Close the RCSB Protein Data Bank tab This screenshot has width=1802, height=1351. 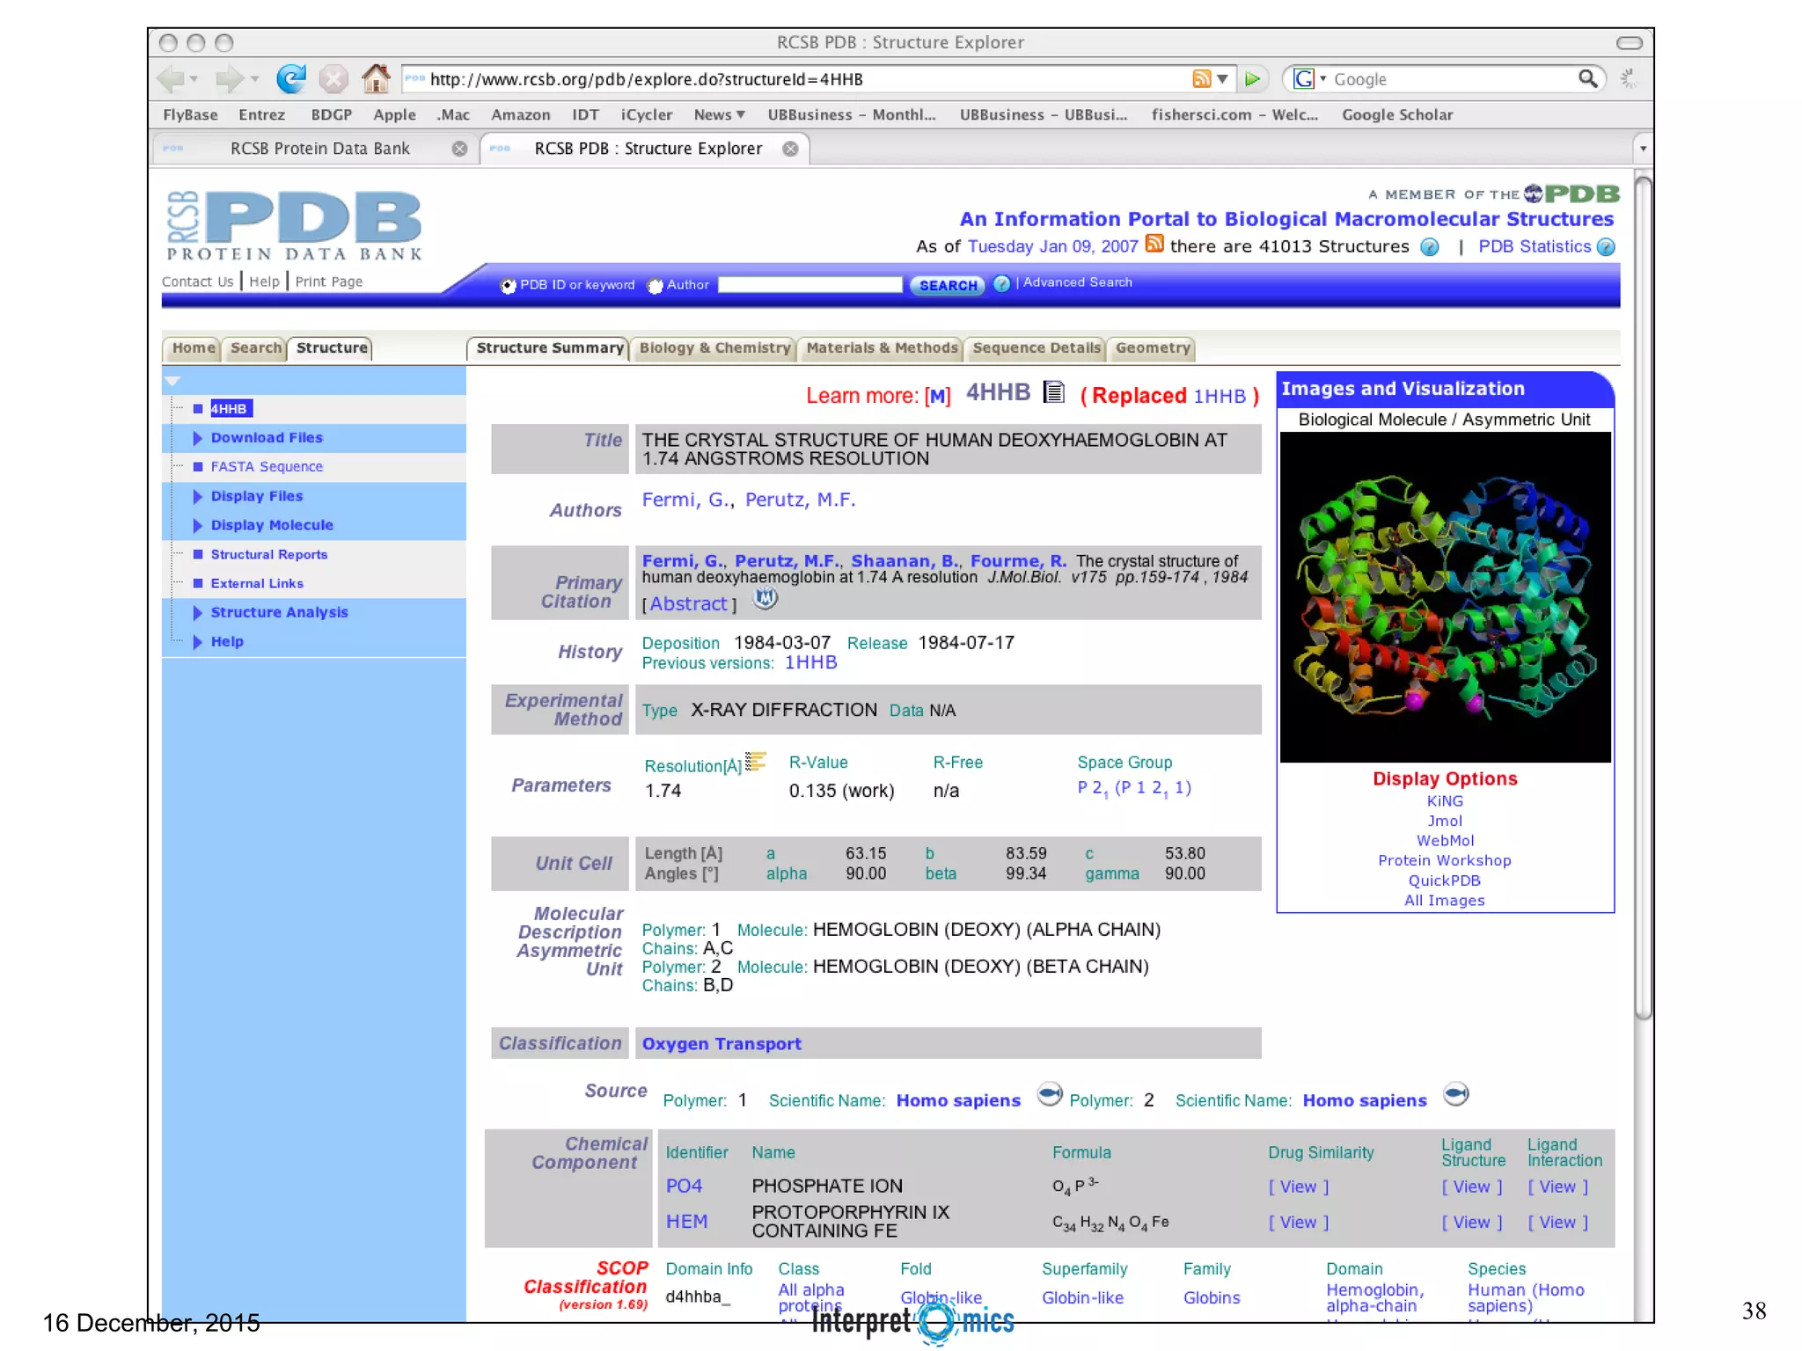pos(459,149)
